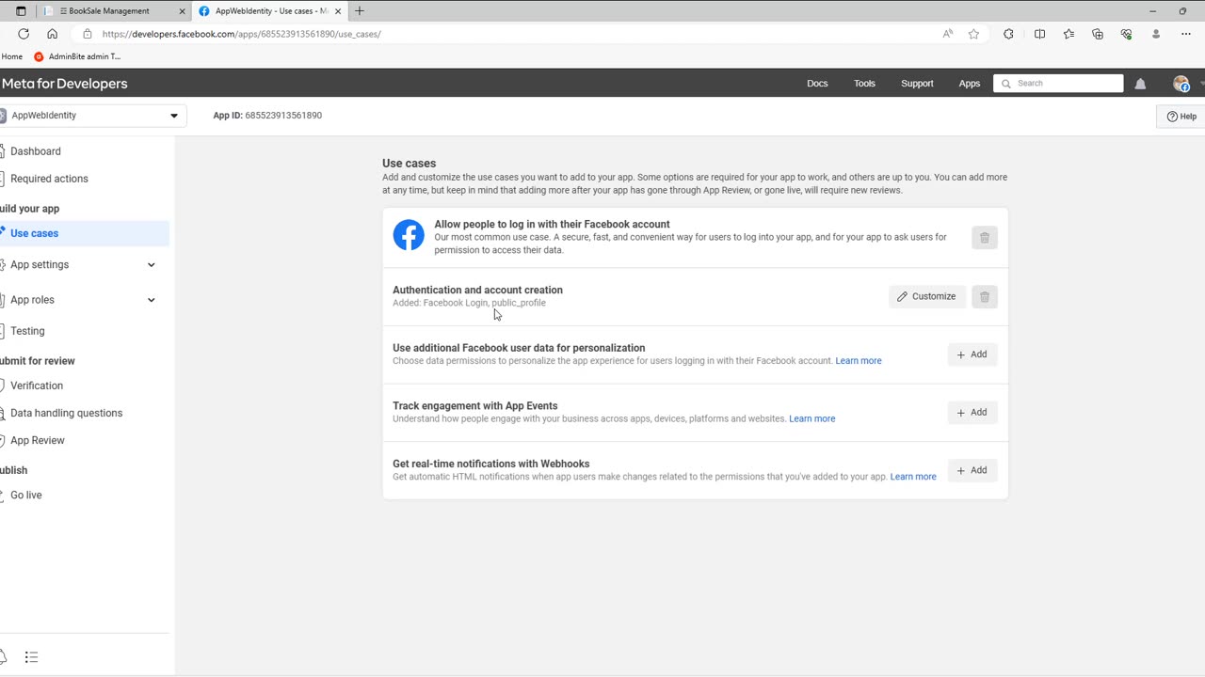This screenshot has width=1205, height=677.
Task: Open the browser profile icon
Action: [x=1156, y=34]
